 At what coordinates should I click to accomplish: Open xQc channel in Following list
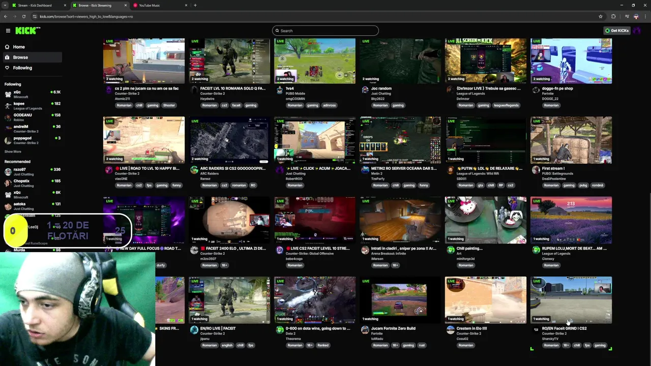point(32,94)
